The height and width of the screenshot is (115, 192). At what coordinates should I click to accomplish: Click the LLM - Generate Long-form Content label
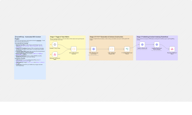(94, 53)
